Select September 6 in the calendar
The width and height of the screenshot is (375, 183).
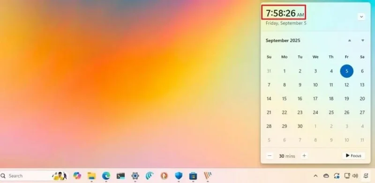362,71
